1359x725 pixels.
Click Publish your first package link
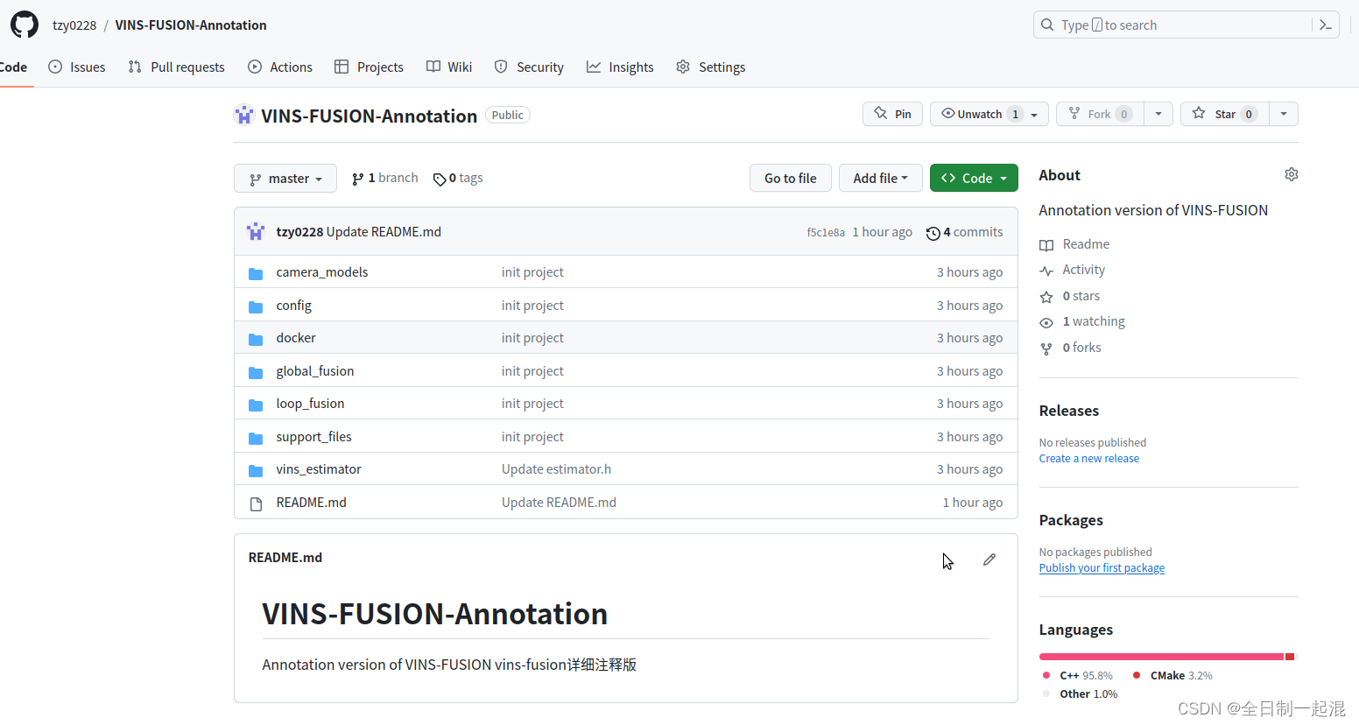[1102, 568]
